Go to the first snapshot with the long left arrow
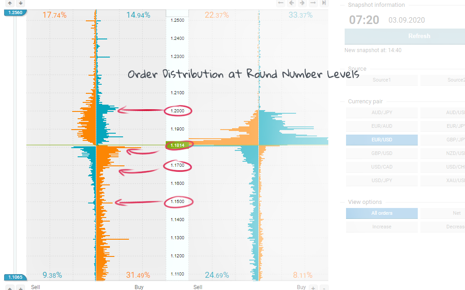The image size is (465, 290). [281, 3]
